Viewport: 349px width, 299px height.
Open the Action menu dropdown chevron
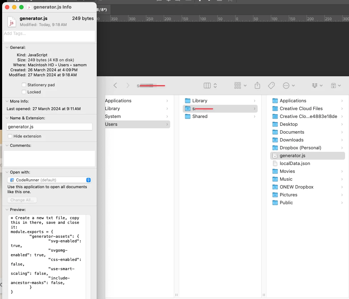293,86
